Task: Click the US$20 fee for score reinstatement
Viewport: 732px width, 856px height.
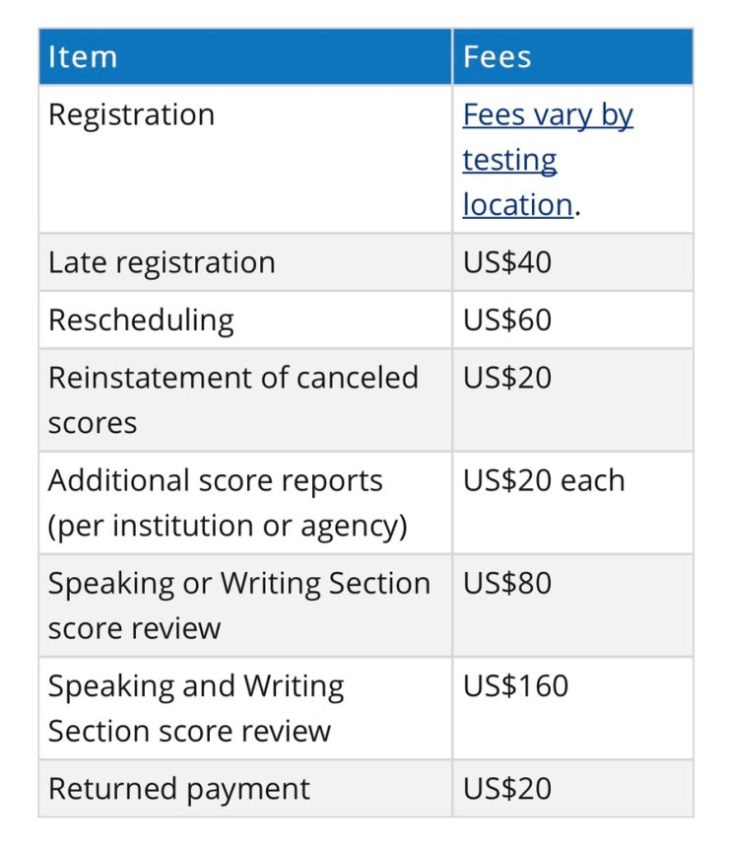Action: click(x=507, y=378)
